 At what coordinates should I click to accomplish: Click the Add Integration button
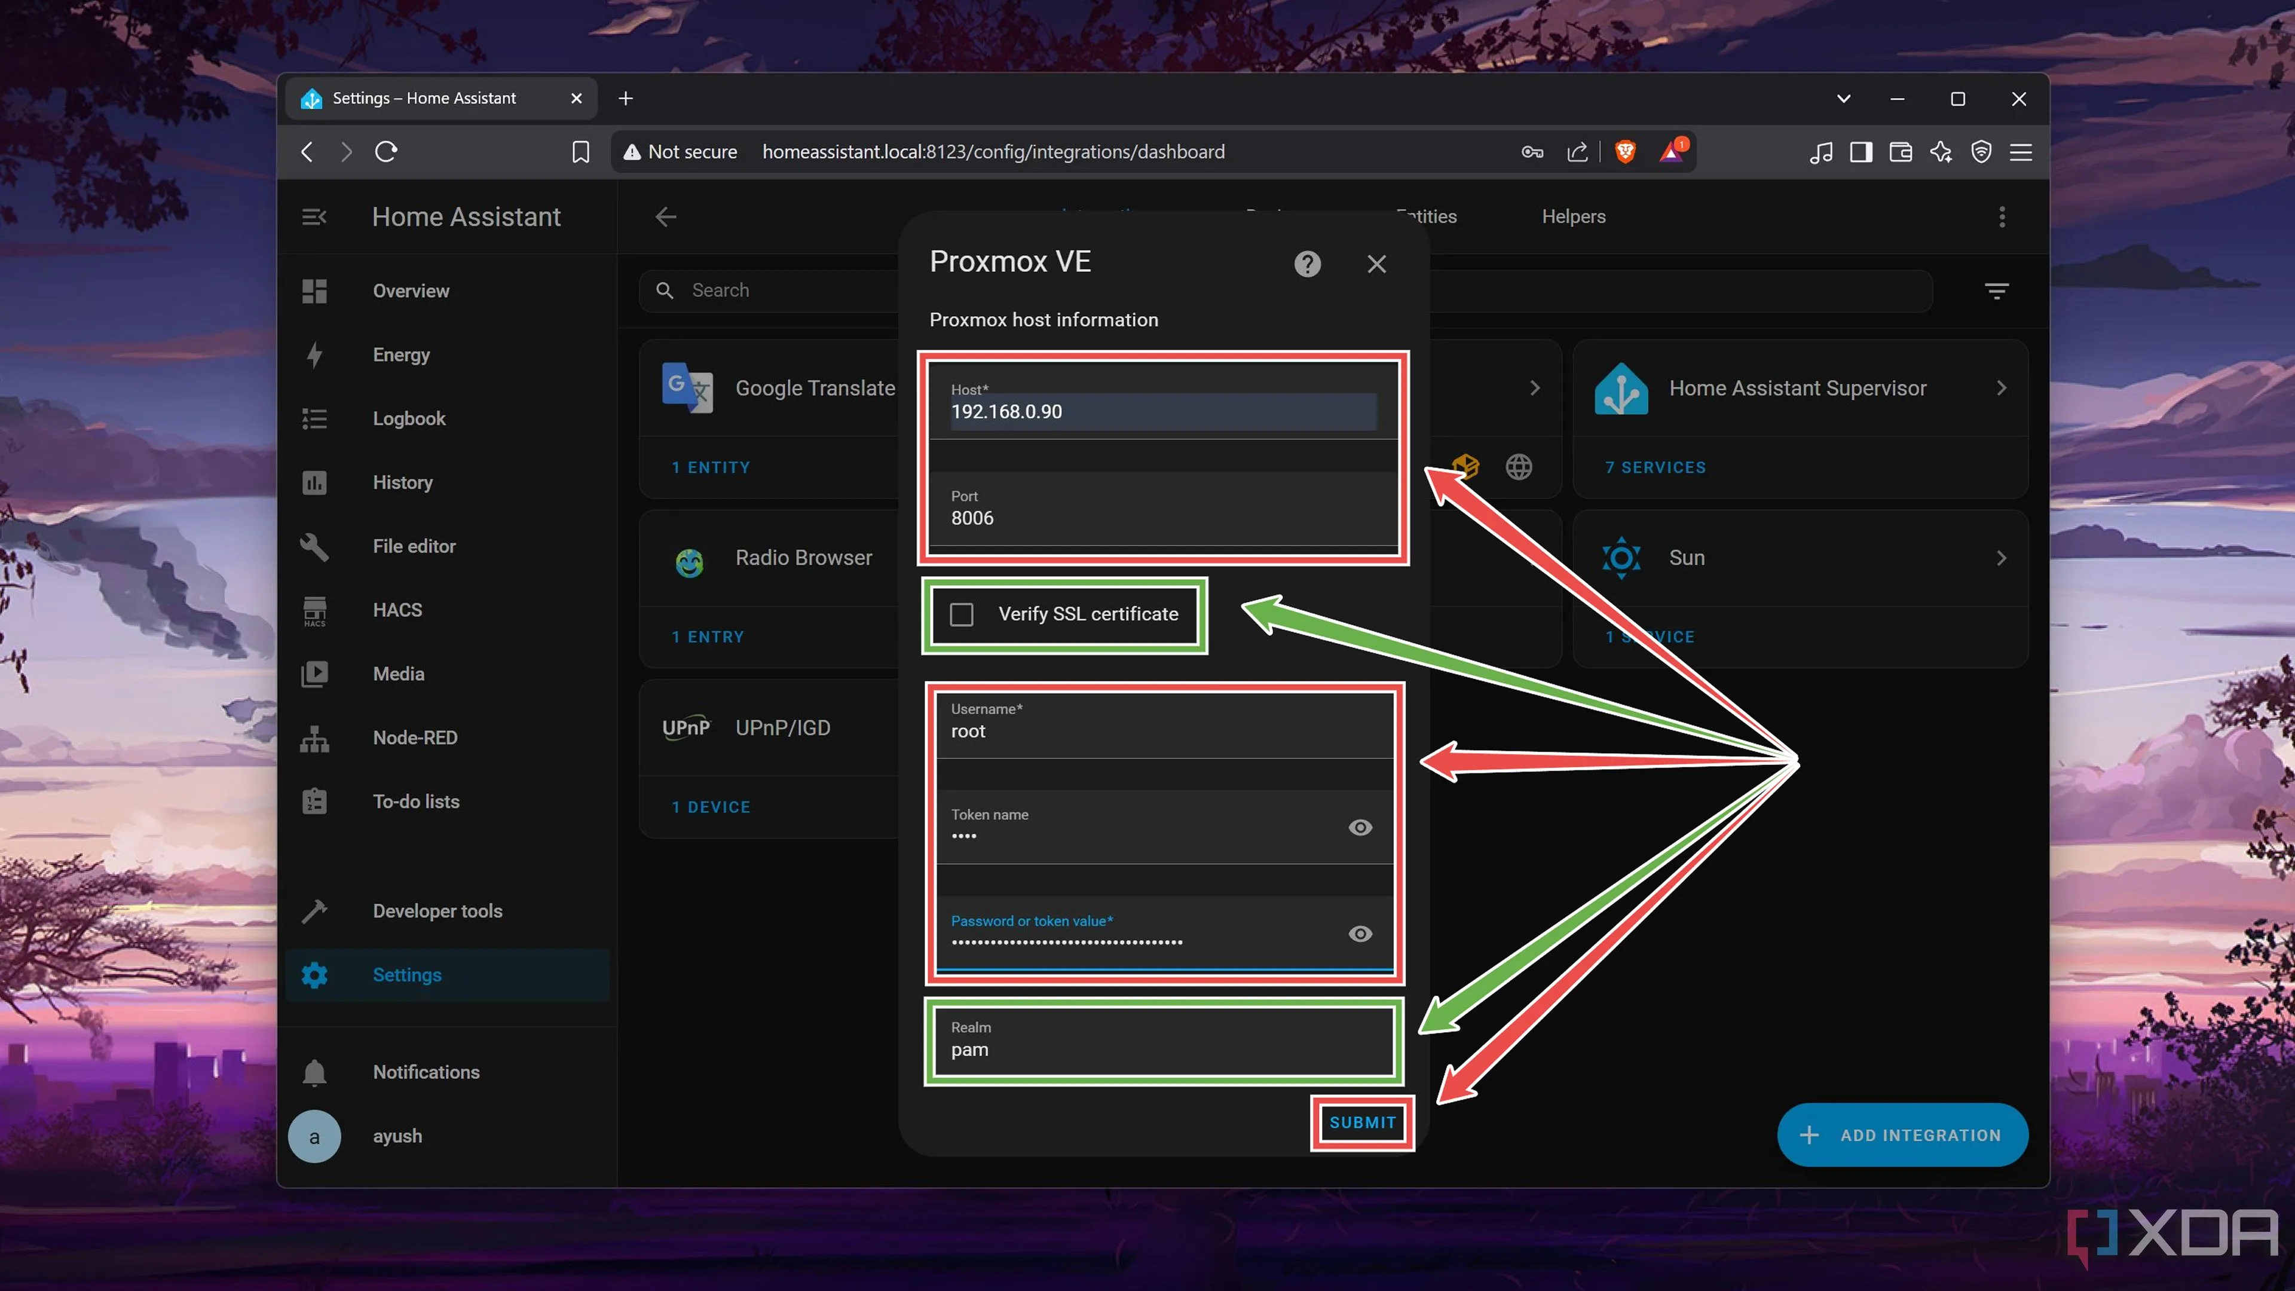click(1902, 1135)
